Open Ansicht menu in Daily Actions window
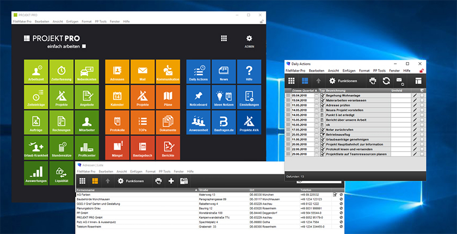Image resolution: width=457 pixels, height=234 pixels. (x=334, y=71)
